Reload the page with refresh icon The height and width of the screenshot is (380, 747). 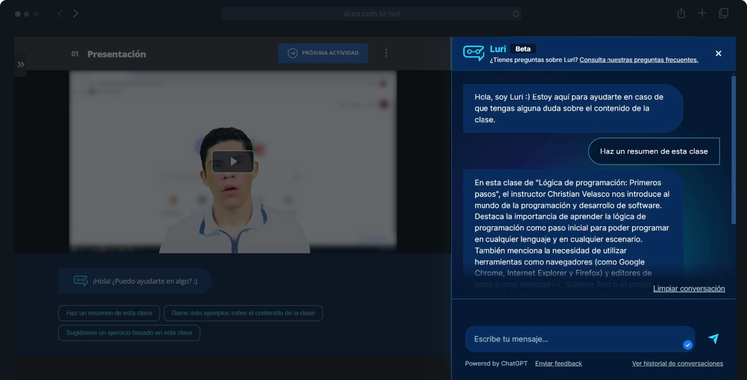(x=516, y=13)
